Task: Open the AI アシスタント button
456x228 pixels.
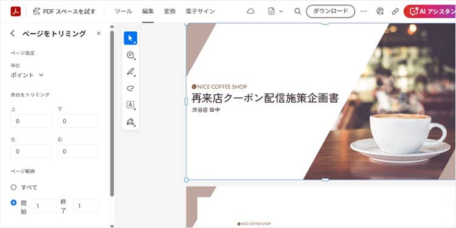Action: click(430, 12)
